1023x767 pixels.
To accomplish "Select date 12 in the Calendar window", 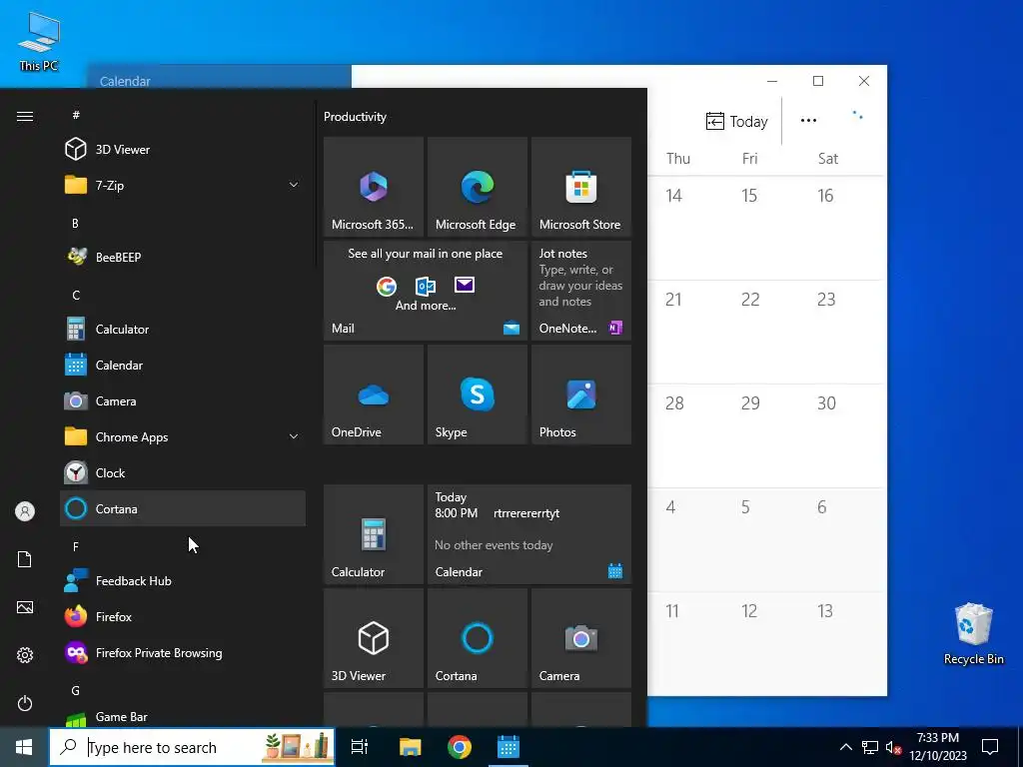I will pyautogui.click(x=768, y=644).
